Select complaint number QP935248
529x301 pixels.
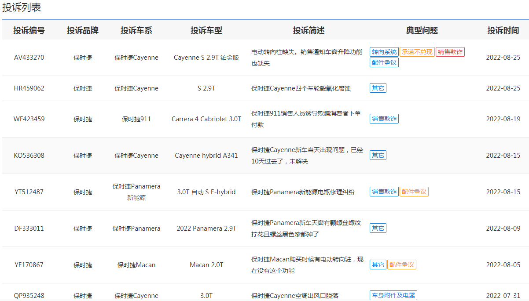click(x=29, y=296)
